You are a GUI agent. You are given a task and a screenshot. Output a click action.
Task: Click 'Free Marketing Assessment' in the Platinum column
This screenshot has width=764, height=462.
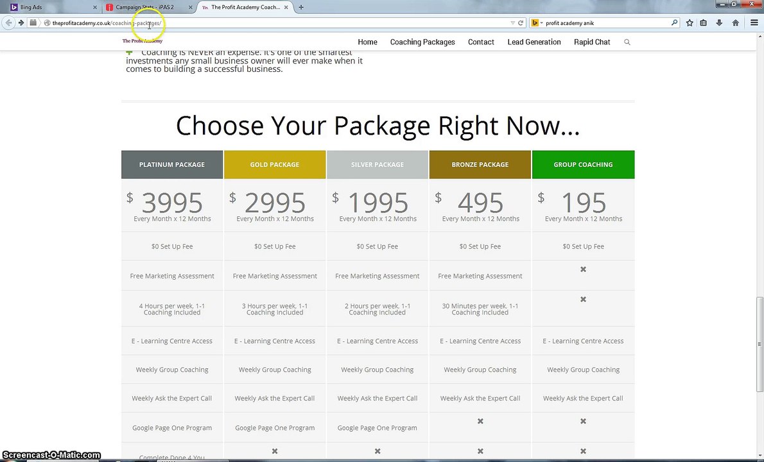pos(172,276)
